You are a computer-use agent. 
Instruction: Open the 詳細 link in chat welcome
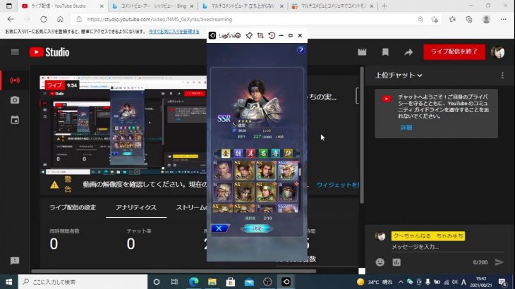click(406, 128)
